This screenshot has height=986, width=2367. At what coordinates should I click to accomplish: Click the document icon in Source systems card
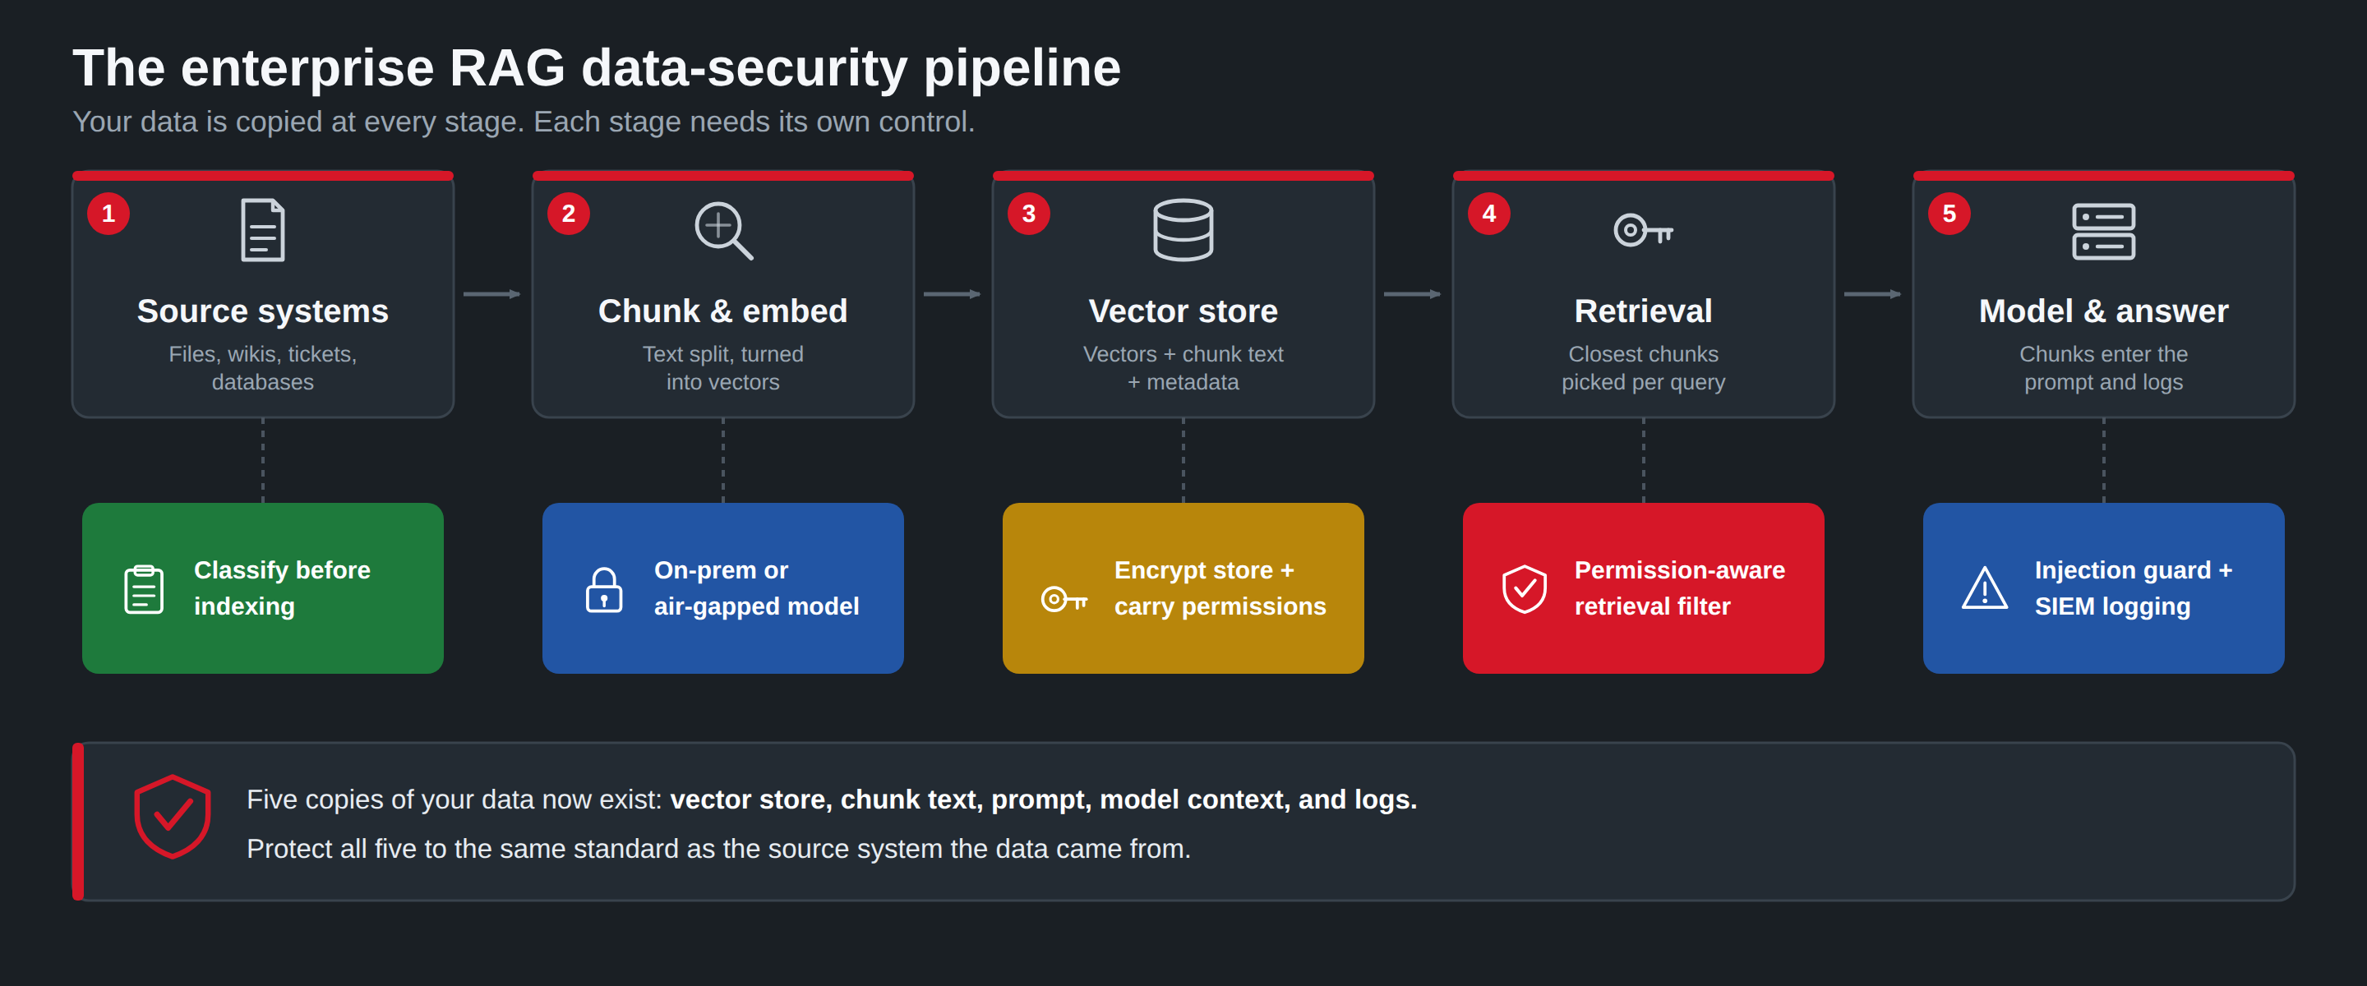tap(263, 230)
